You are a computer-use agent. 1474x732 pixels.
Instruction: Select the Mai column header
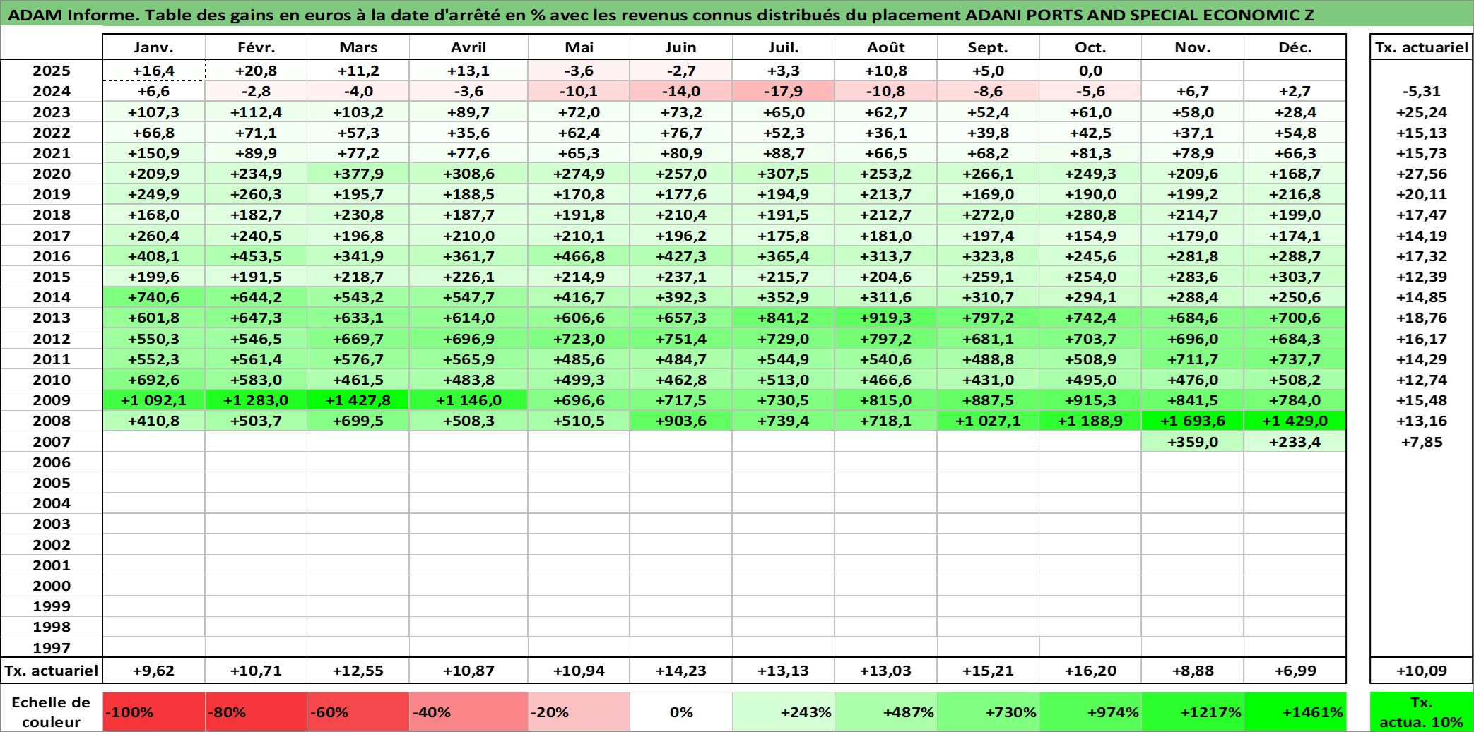click(x=579, y=47)
